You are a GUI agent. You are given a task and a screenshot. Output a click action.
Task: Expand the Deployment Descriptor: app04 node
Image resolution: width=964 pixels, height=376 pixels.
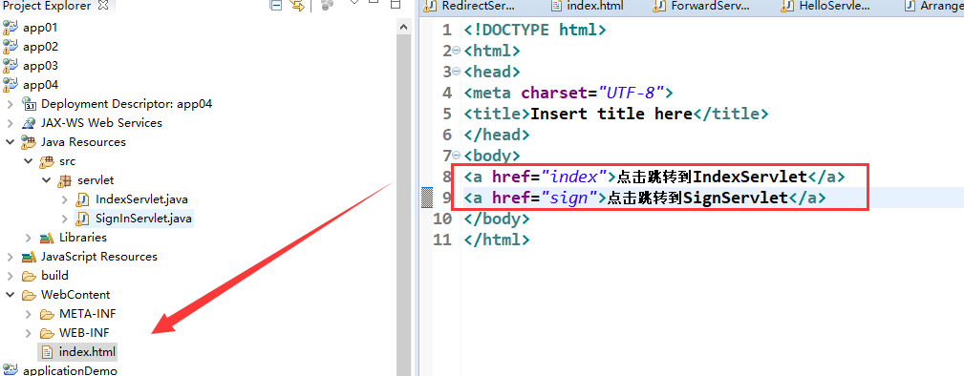click(10, 104)
